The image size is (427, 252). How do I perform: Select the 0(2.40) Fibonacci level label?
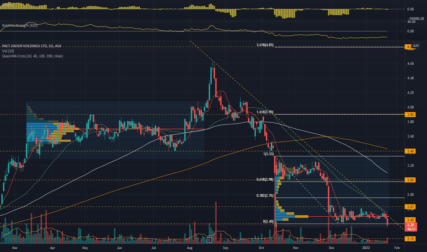point(268,221)
